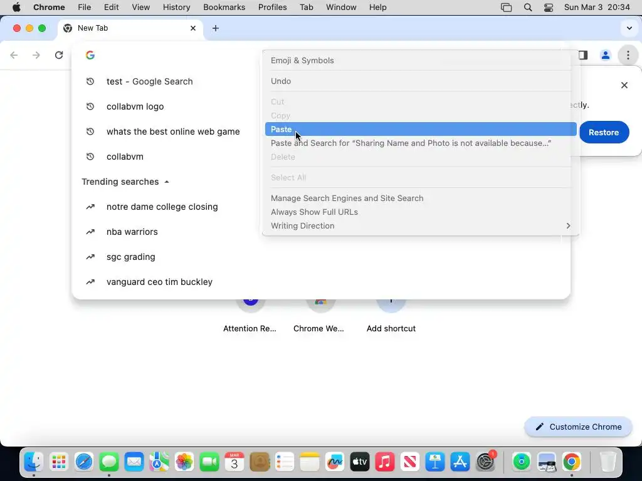Click the menu bar date and time
642x481 pixels.
[x=597, y=8]
